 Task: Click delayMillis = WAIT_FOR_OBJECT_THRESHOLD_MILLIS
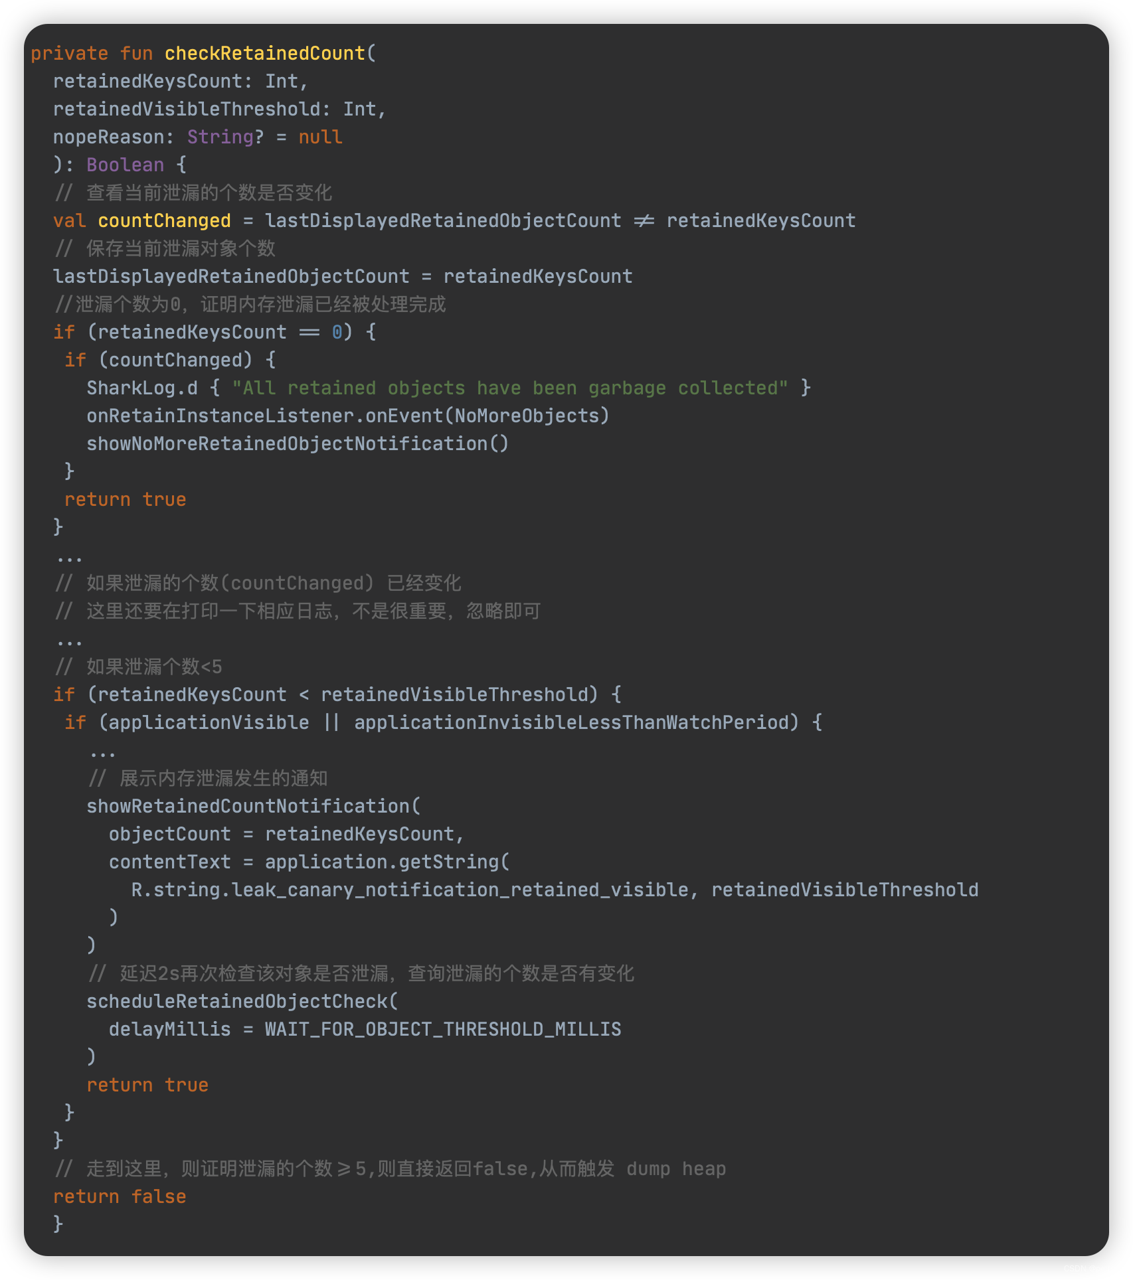click(365, 1029)
